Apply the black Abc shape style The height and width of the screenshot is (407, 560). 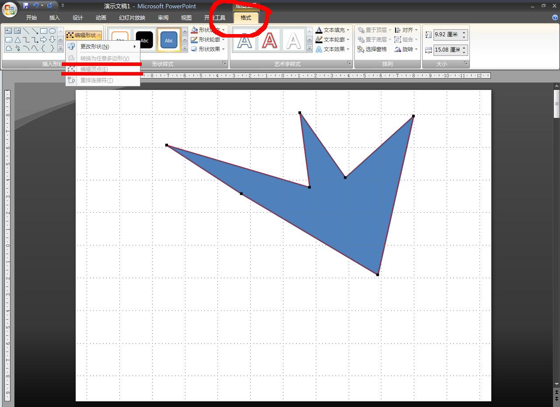[x=144, y=40]
